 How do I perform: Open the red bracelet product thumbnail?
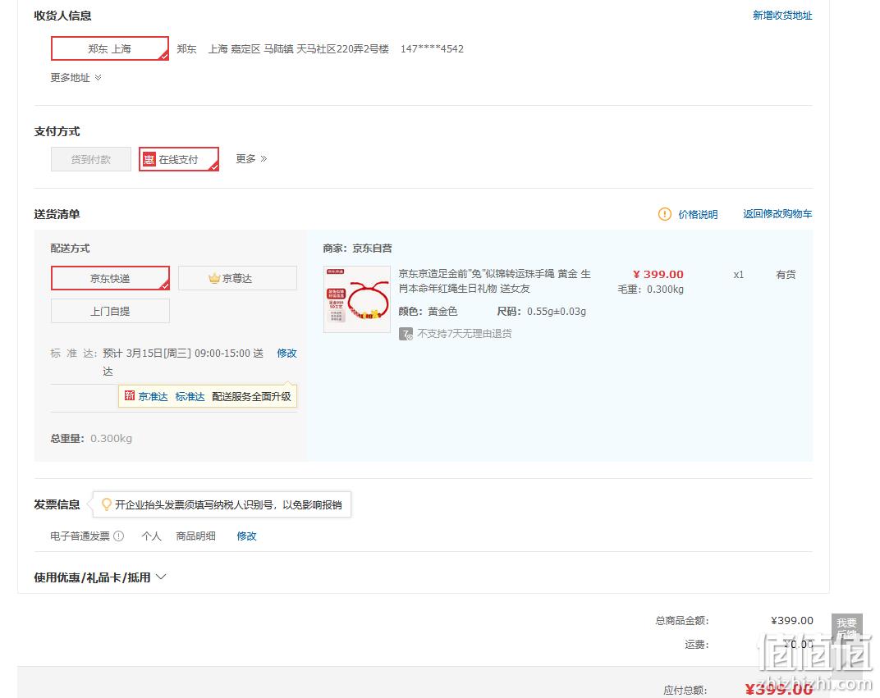coord(357,299)
